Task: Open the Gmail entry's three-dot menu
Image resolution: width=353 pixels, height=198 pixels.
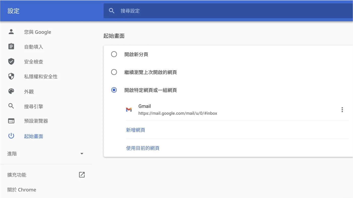Action: coord(342,109)
